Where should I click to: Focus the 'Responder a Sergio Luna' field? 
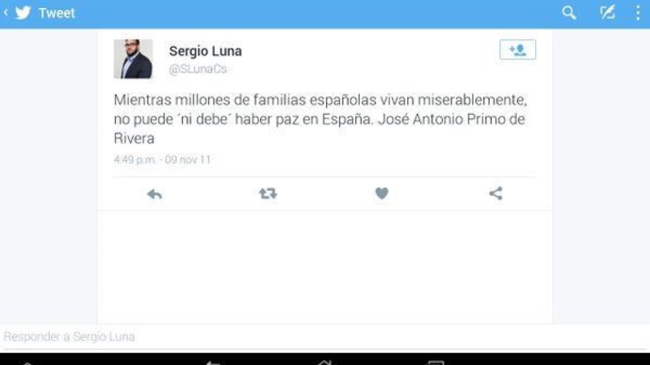click(325, 336)
